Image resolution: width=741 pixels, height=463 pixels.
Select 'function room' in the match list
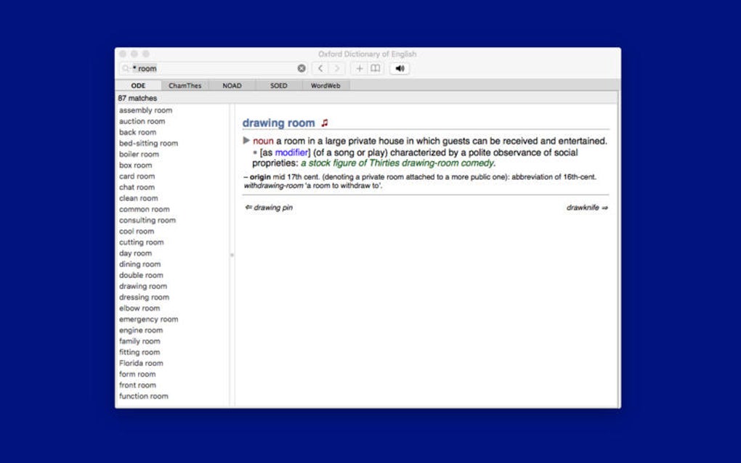click(144, 396)
